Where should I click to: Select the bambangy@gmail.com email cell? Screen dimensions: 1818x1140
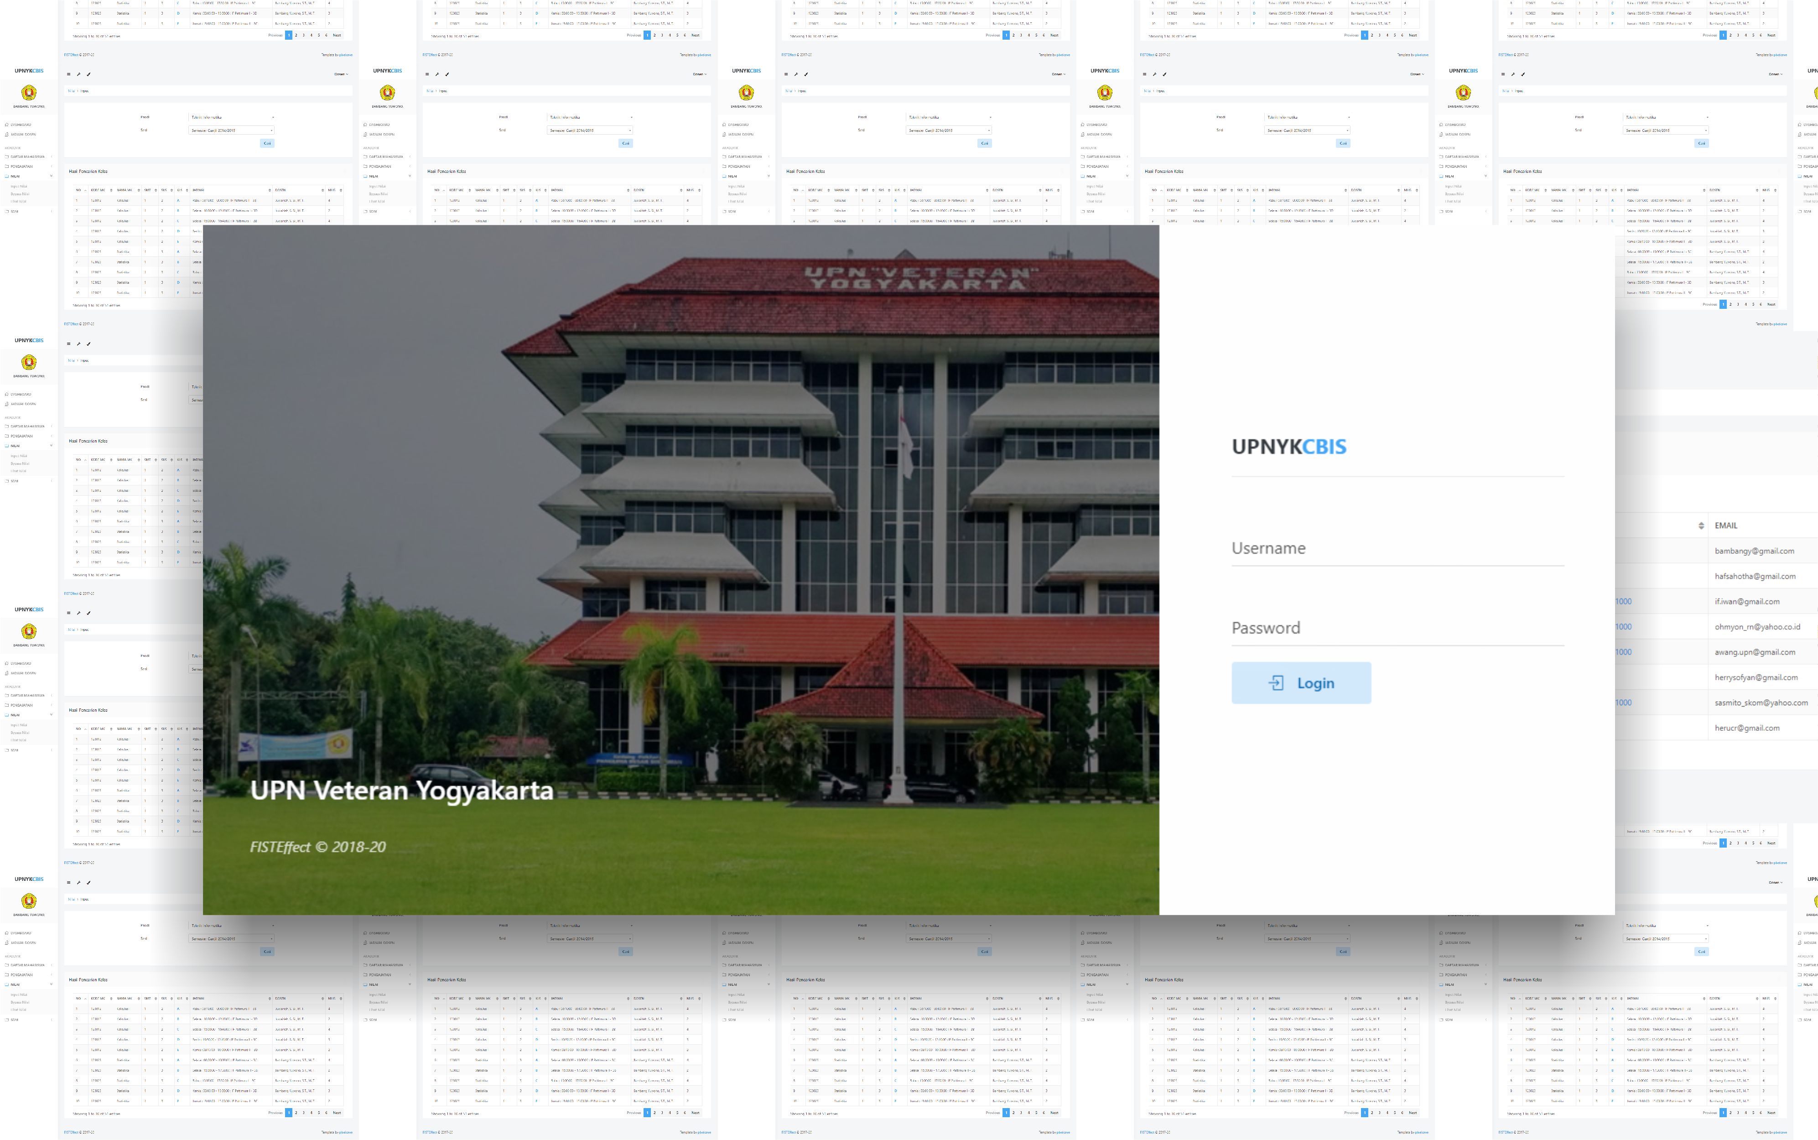click(x=1754, y=551)
